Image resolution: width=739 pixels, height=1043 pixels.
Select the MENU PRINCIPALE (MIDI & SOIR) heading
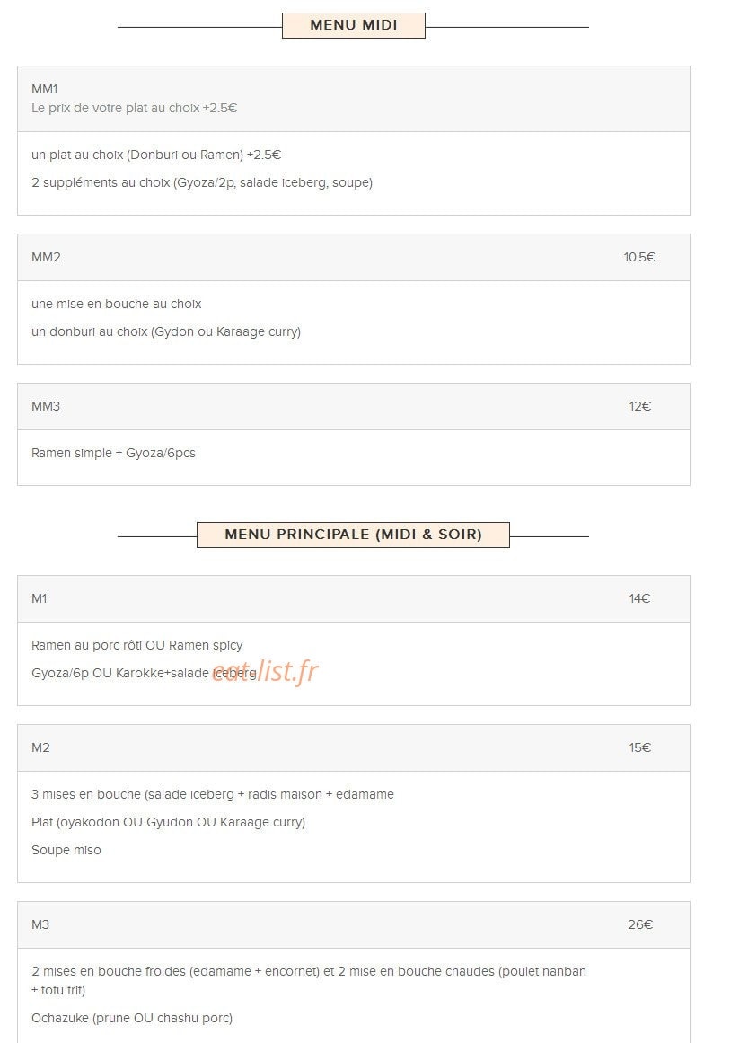[353, 535]
